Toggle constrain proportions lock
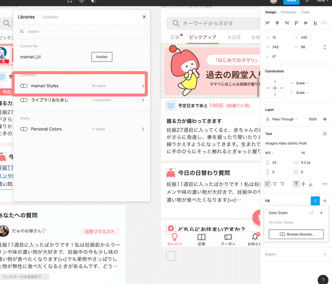 coord(325,47)
